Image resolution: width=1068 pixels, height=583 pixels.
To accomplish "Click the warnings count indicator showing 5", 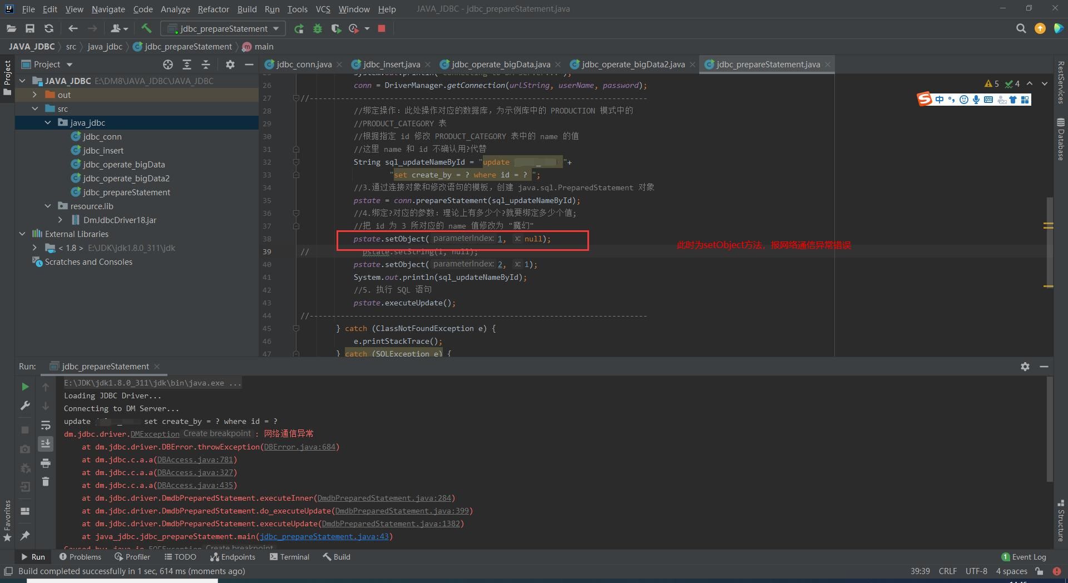I will [992, 83].
